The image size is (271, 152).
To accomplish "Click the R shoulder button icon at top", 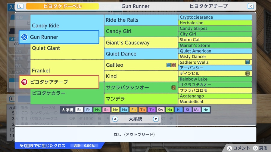I will (251, 6).
